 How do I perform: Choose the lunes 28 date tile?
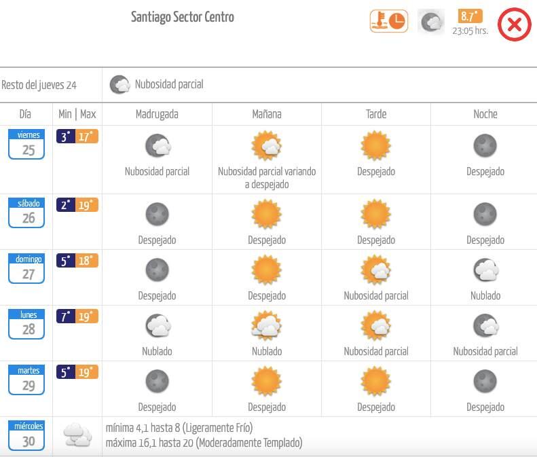tap(26, 324)
